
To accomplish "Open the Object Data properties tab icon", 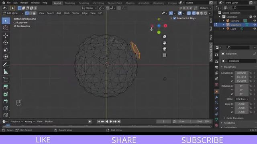I will 217,120.
